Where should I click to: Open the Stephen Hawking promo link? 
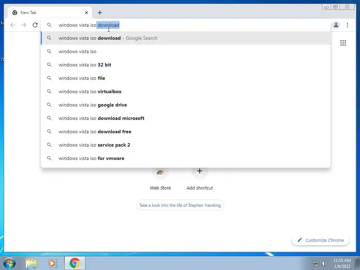180,205
